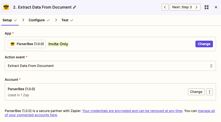This screenshot has width=221, height=122.
Task: Click the chevron between Configure and Test
Action: click(56, 20)
